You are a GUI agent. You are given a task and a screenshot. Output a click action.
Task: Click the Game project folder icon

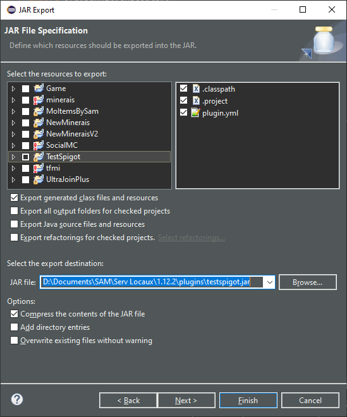click(39, 88)
